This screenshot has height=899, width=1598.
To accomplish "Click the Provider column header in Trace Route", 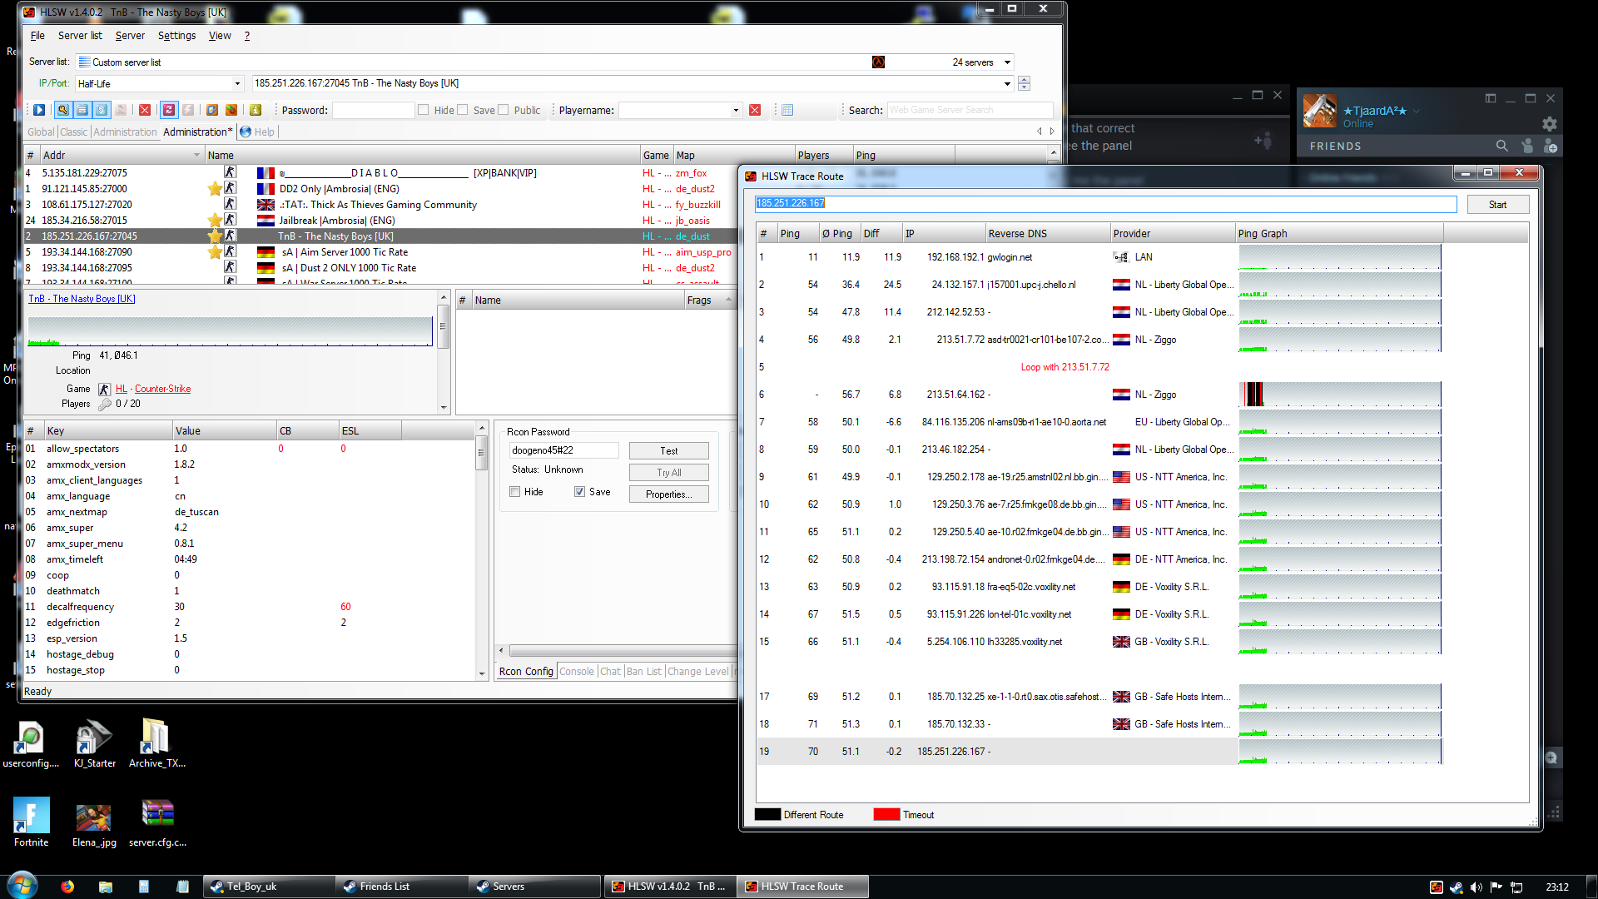I will point(1173,234).
